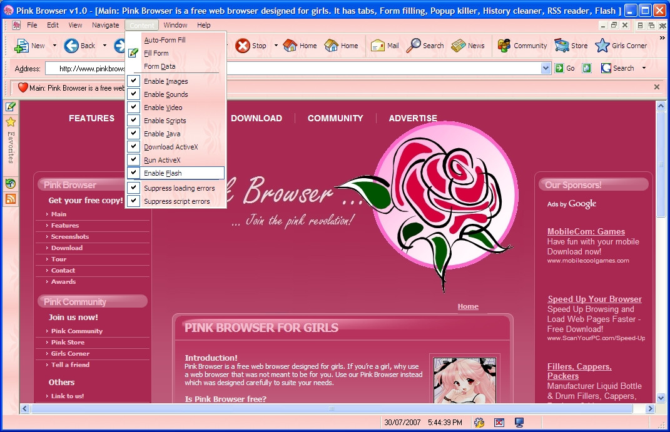
Task: Click the DOWNLOAD page navigation link
Action: tap(256, 118)
